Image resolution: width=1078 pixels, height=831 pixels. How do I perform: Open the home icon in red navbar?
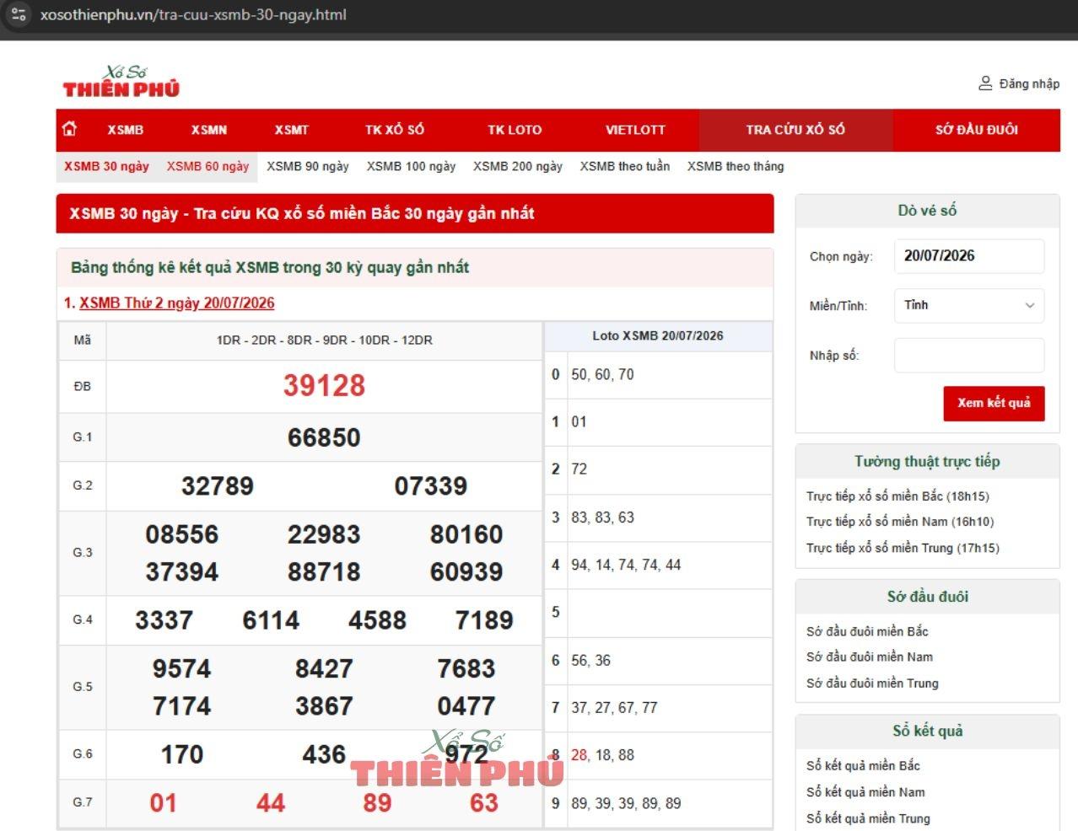click(70, 129)
